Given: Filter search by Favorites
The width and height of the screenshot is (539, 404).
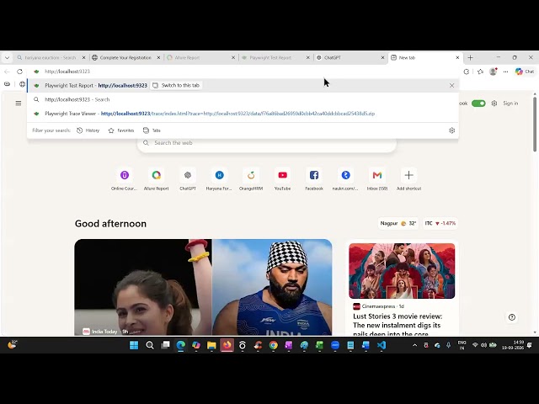Looking at the screenshot, I should point(121,130).
